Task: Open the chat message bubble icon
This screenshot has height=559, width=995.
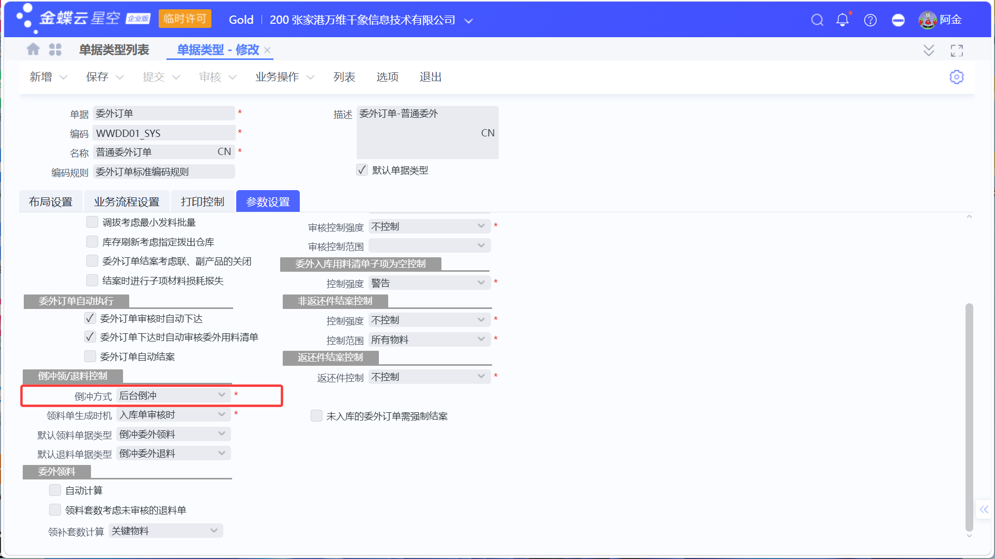Action: [898, 20]
